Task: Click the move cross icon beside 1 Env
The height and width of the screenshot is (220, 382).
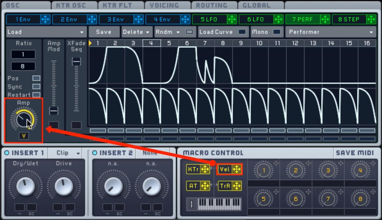Action: click(x=45, y=19)
